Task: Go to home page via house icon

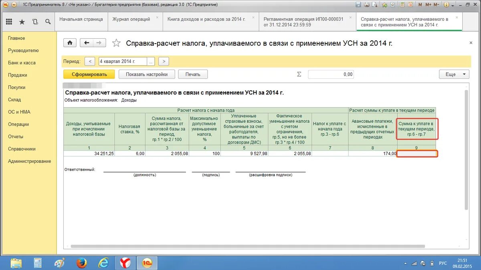Action: pos(70,43)
